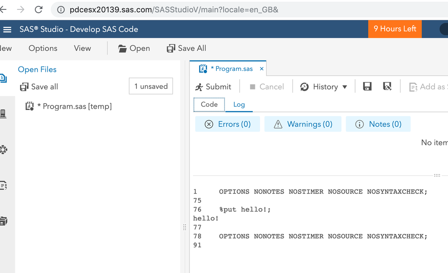Open the View menu
448x273 pixels.
click(x=83, y=48)
